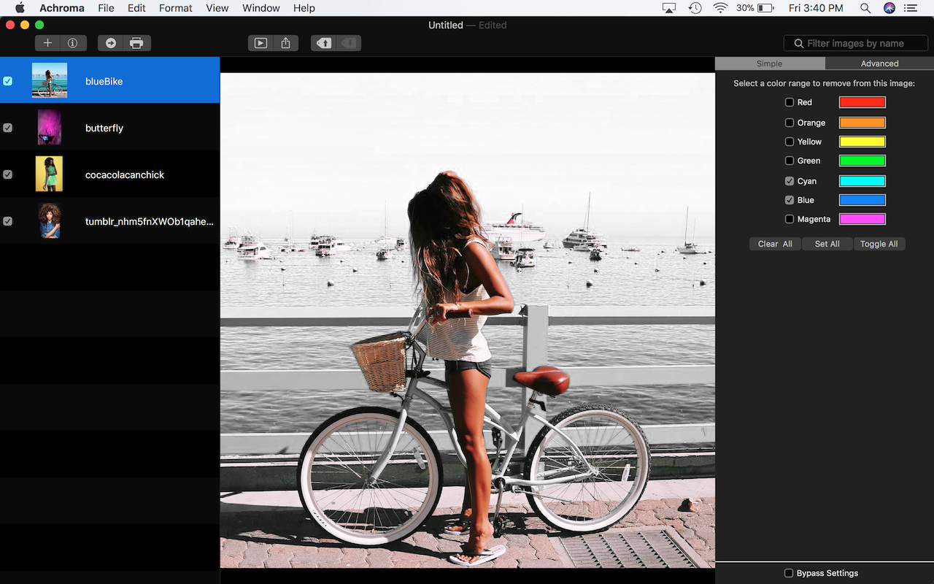Screen dimensions: 934x584
Task: Switch to the Advanced tab
Action: 880,64
